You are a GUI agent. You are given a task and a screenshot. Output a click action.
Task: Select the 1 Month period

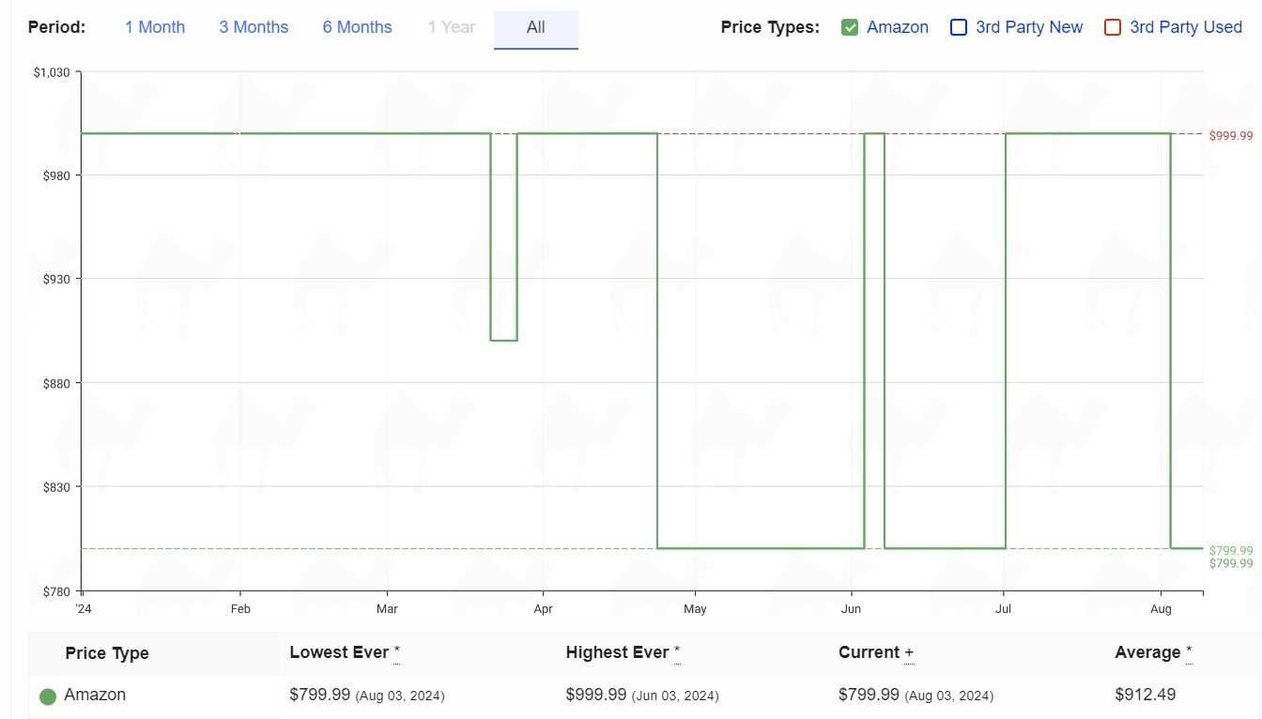click(155, 27)
